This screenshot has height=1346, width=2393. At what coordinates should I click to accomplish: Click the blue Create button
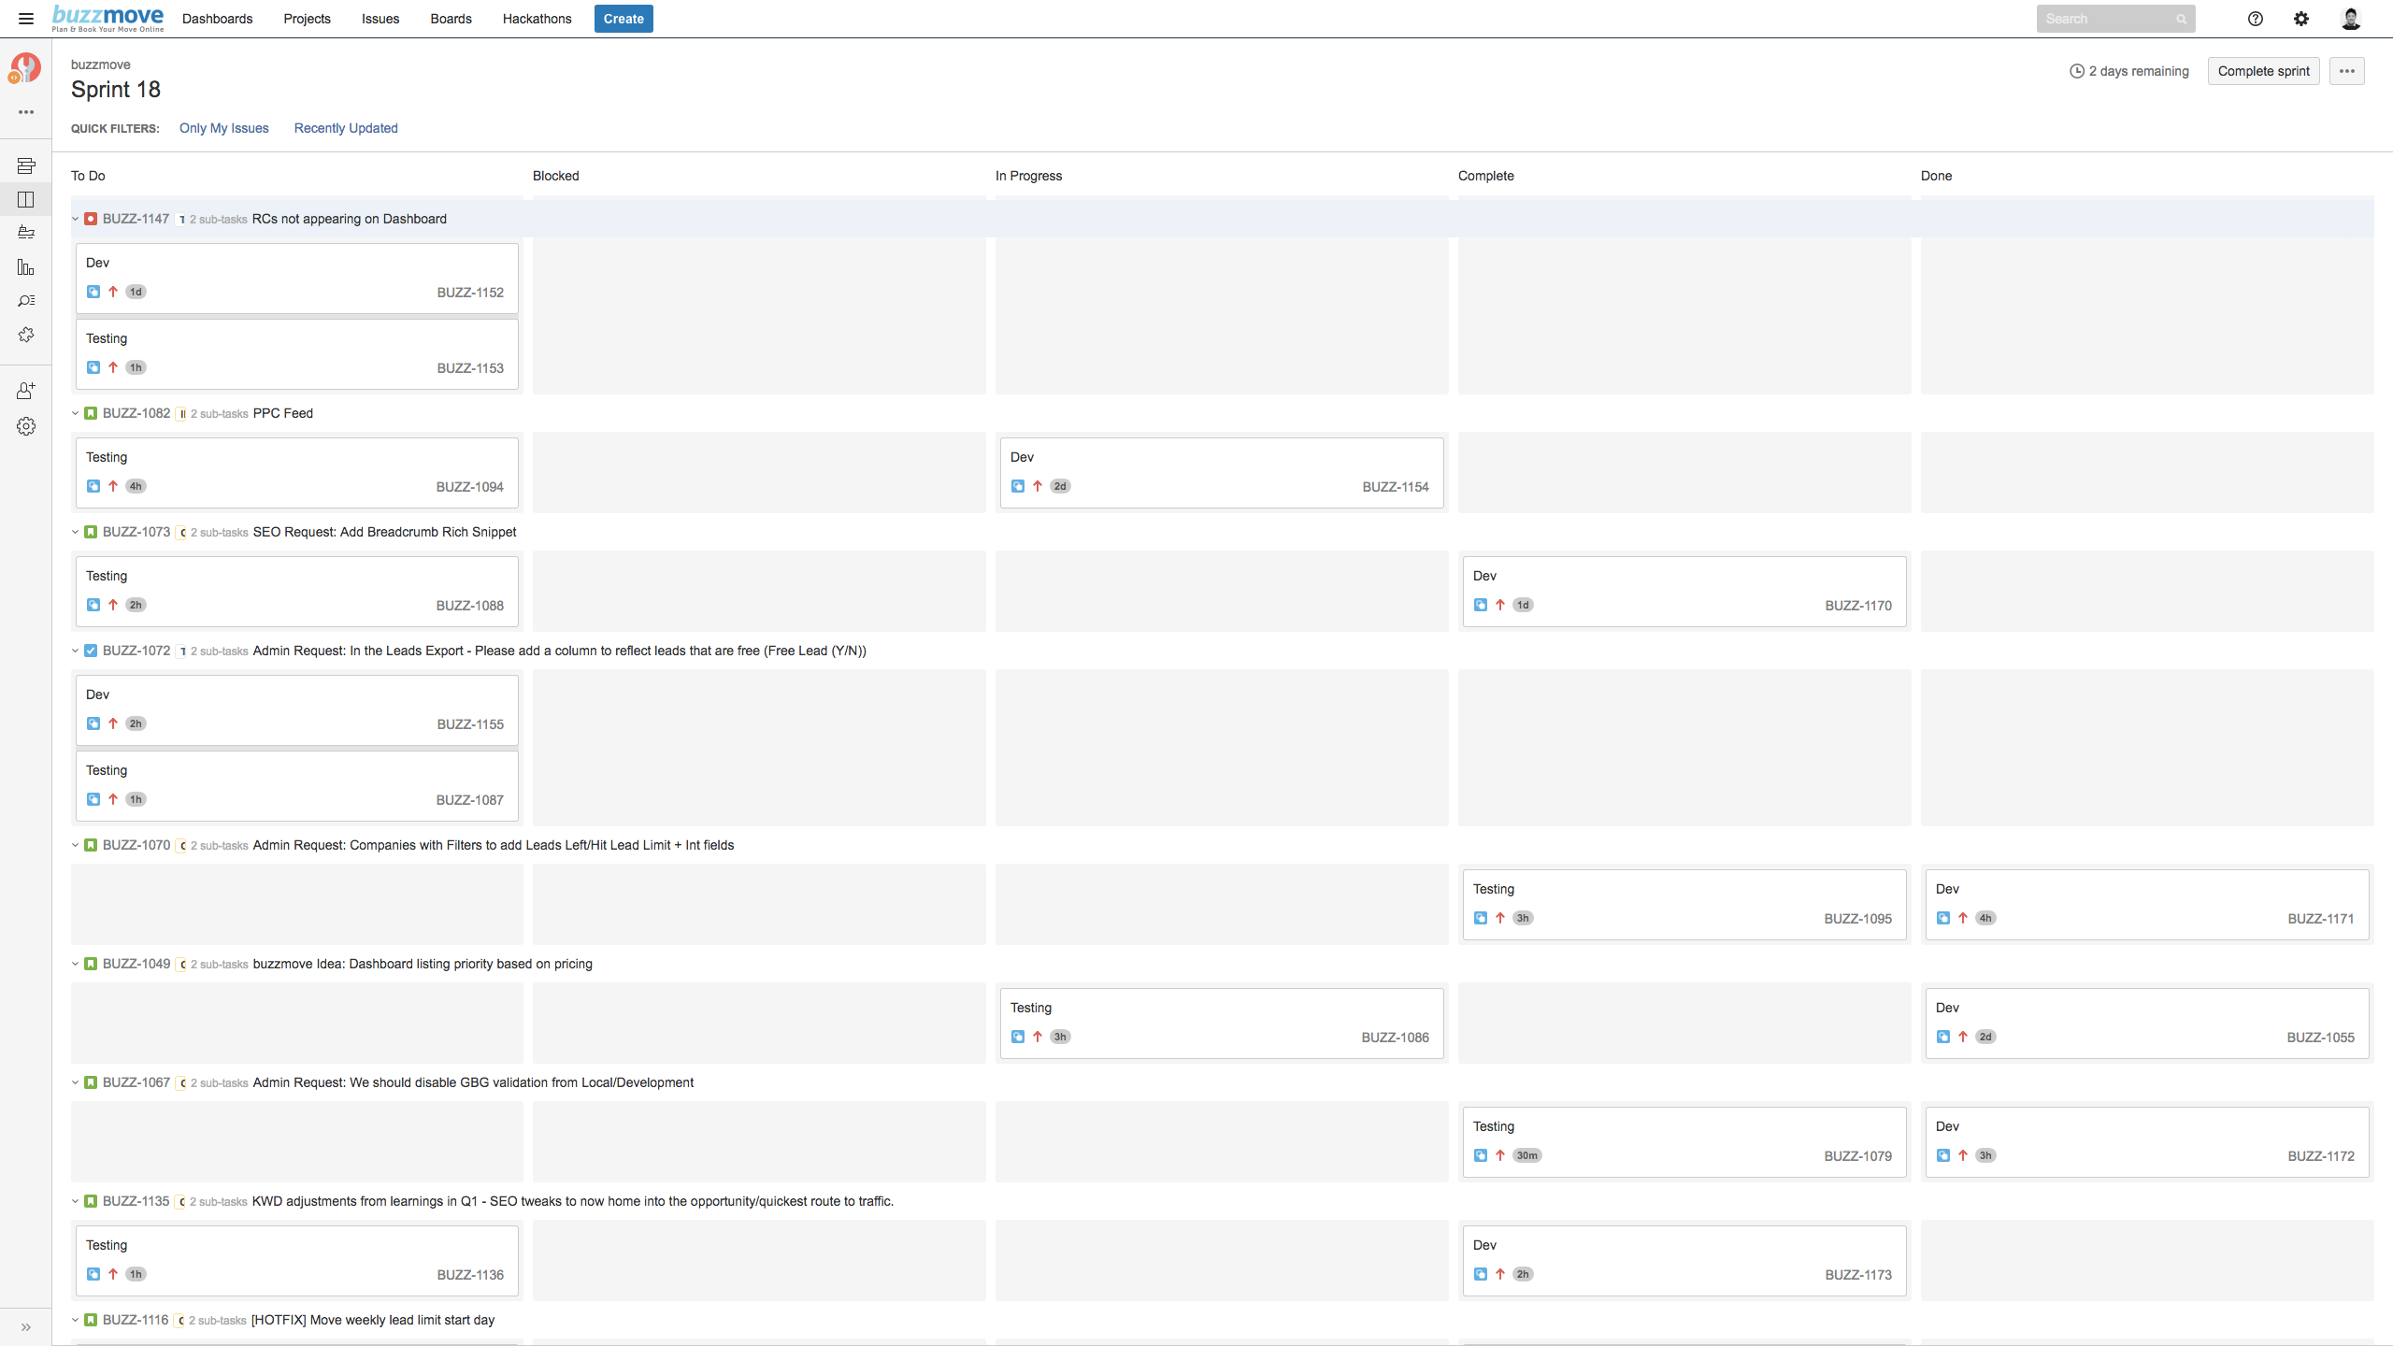tap(623, 19)
